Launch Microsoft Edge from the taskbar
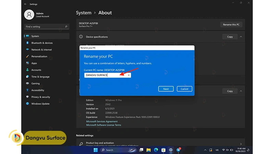Image resolution: width=274 pixels, height=154 pixels. click(156, 150)
